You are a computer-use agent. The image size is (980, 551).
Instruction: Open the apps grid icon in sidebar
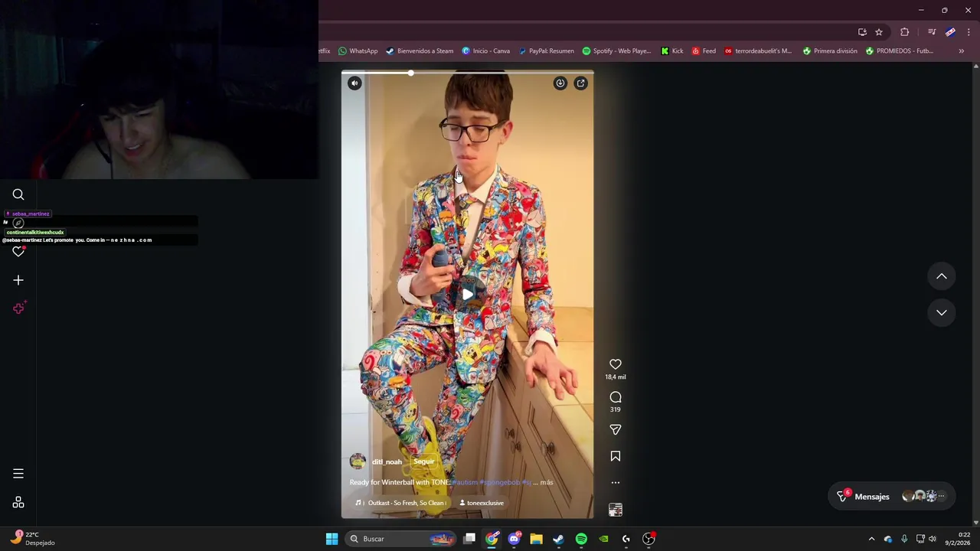[x=18, y=503]
